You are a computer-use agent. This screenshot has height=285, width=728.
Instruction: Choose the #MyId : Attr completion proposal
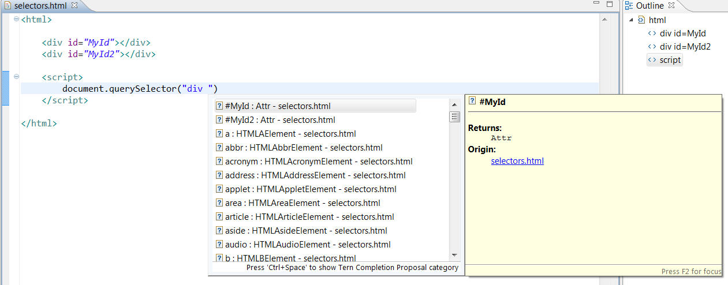tap(315, 106)
